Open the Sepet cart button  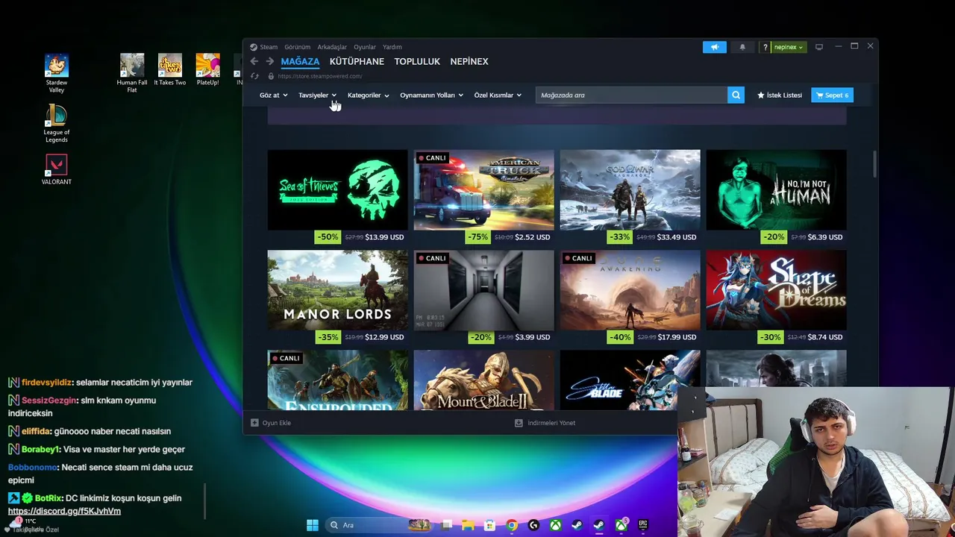pos(833,95)
